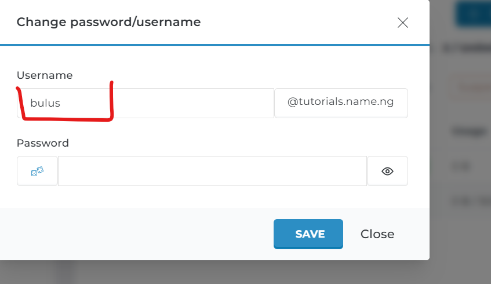Click the Close text button

[377, 234]
